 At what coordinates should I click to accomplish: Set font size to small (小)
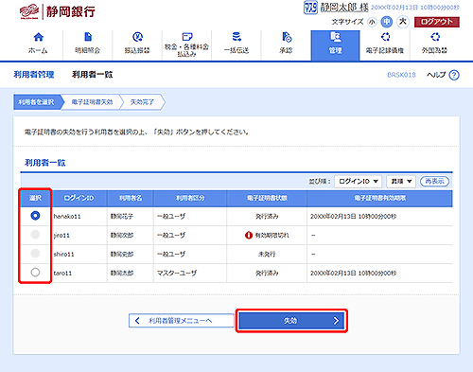(x=372, y=22)
